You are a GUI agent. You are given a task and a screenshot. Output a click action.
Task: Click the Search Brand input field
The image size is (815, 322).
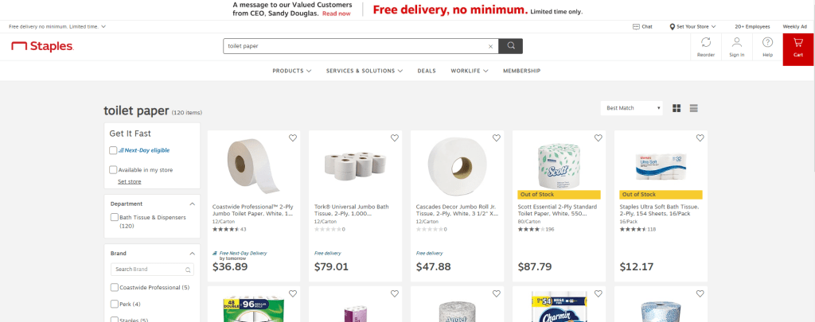[152, 270]
